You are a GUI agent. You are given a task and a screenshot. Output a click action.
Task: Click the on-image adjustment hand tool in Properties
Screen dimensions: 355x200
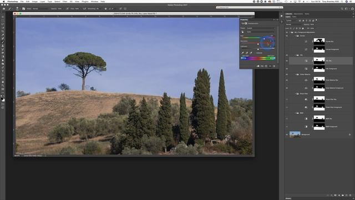242,32
